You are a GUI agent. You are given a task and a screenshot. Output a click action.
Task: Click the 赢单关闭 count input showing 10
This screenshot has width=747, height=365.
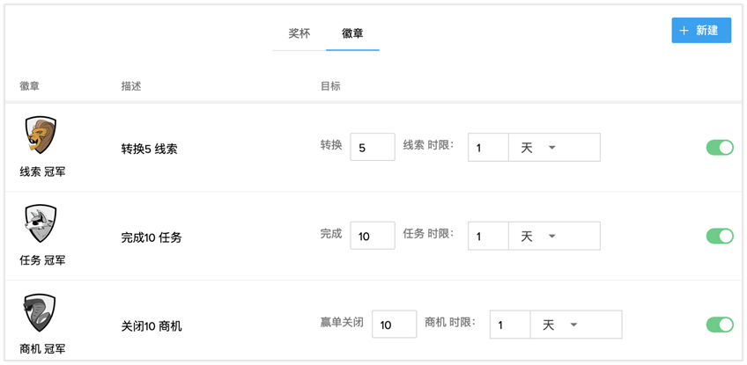point(394,325)
